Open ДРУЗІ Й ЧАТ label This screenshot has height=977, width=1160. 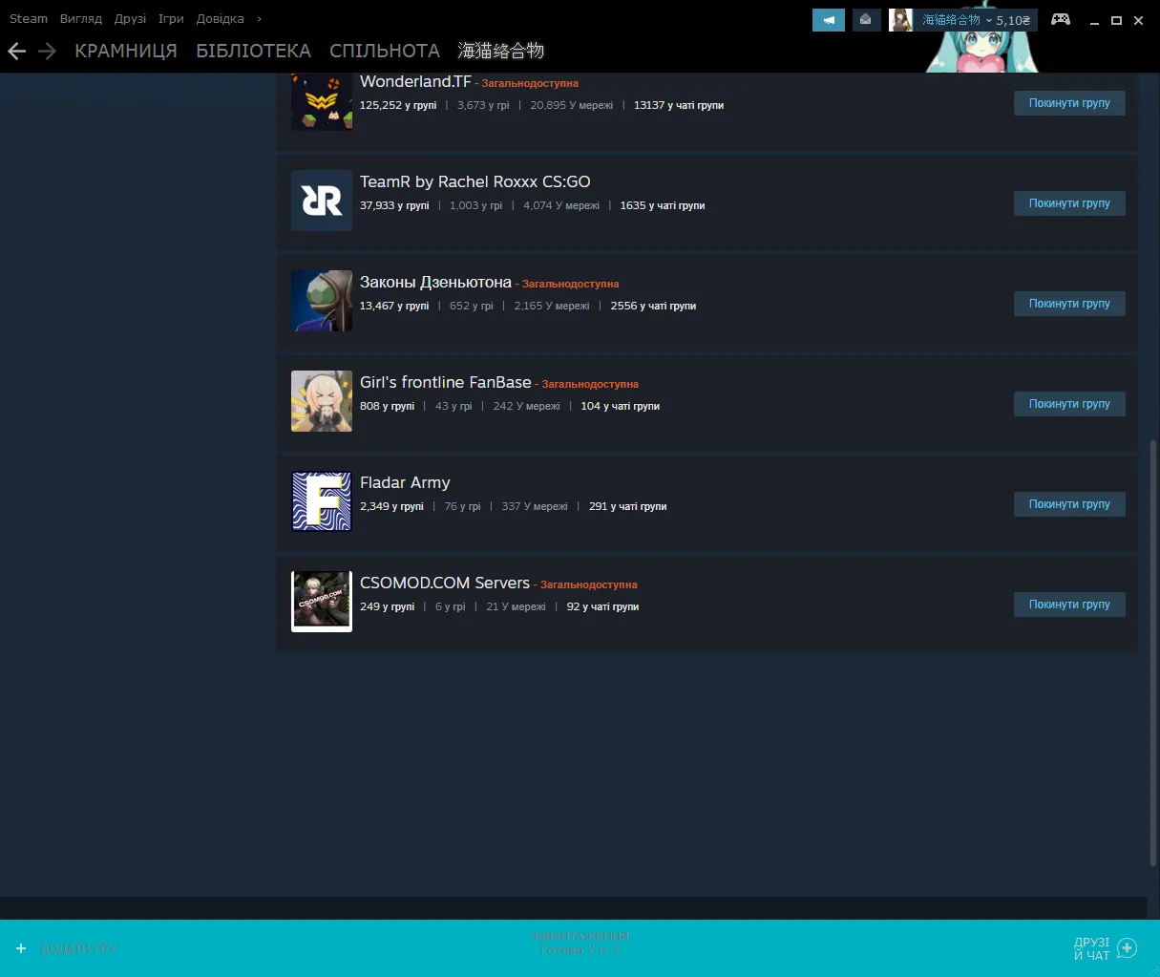coord(1092,948)
